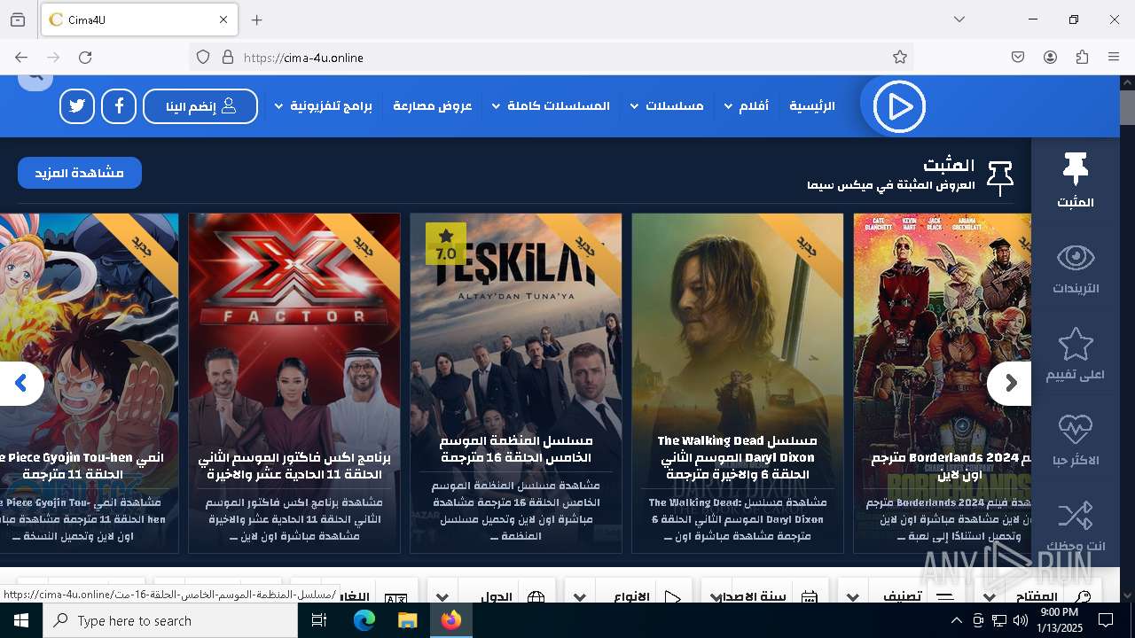Image resolution: width=1135 pixels, height=638 pixels.
Task: Open File Explorer from taskbar
Action: point(407,620)
